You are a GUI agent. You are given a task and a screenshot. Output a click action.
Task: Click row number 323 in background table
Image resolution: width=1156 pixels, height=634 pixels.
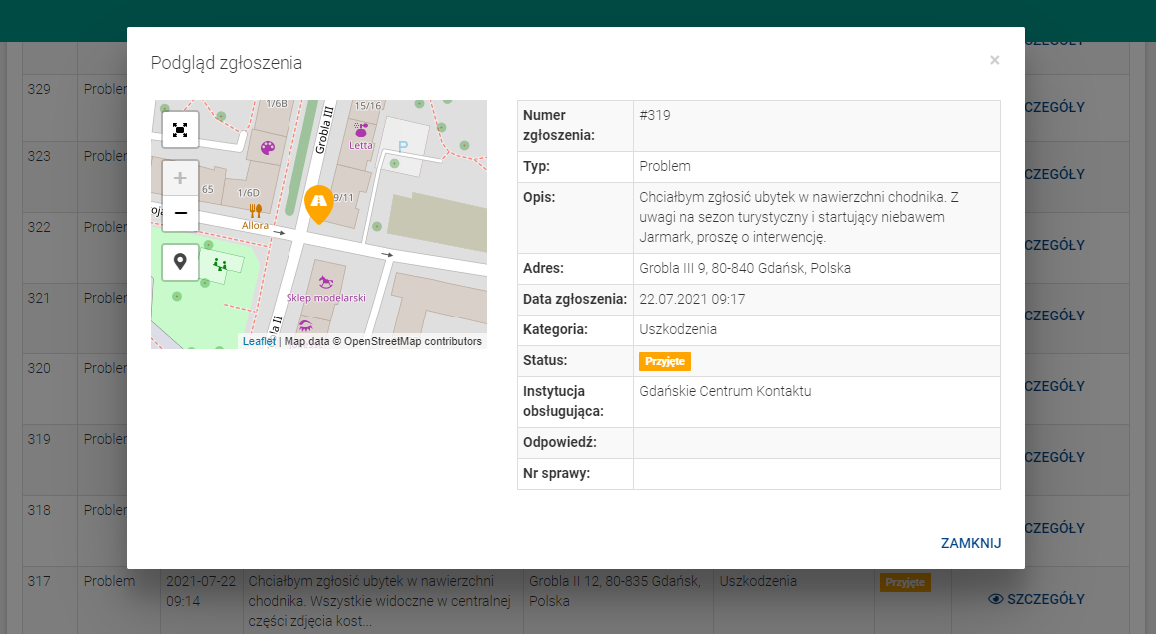click(39, 157)
